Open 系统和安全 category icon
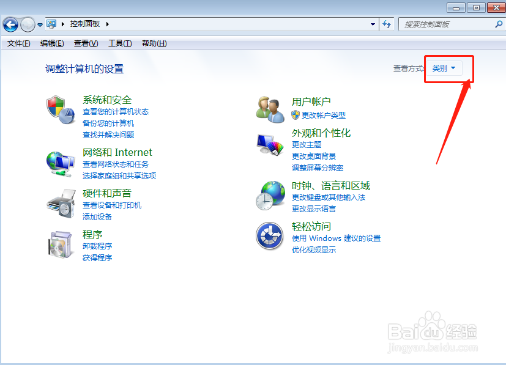The image size is (506, 365). point(60,110)
